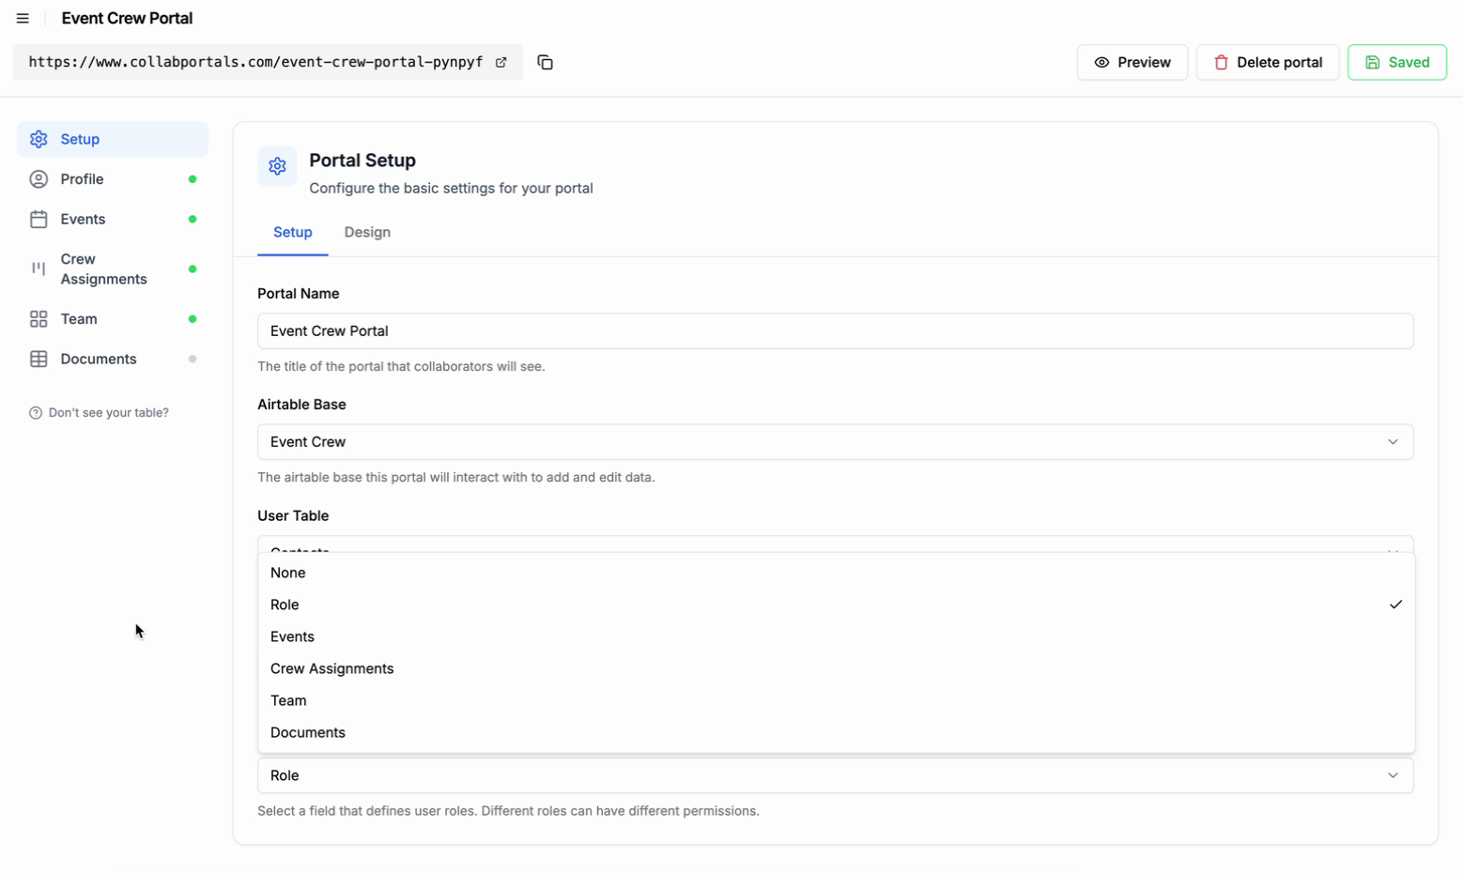The width and height of the screenshot is (1463, 873).
Task: Click the 'Configure the basic settings' subtitle
Action: (x=451, y=189)
